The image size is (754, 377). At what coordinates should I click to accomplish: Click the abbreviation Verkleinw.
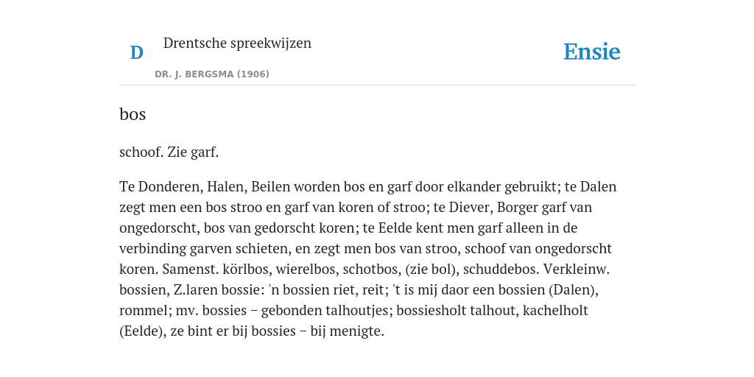(577, 269)
